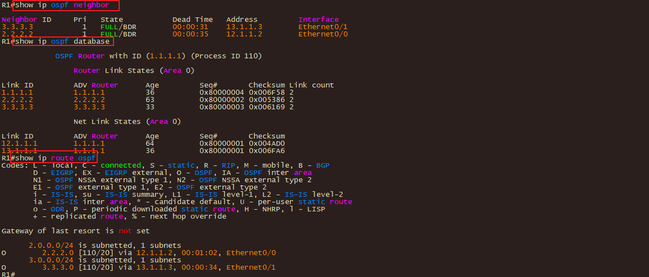Click the 'show ip route ospf' command text
Viewport: 649px width, 277px height.
click(56, 158)
